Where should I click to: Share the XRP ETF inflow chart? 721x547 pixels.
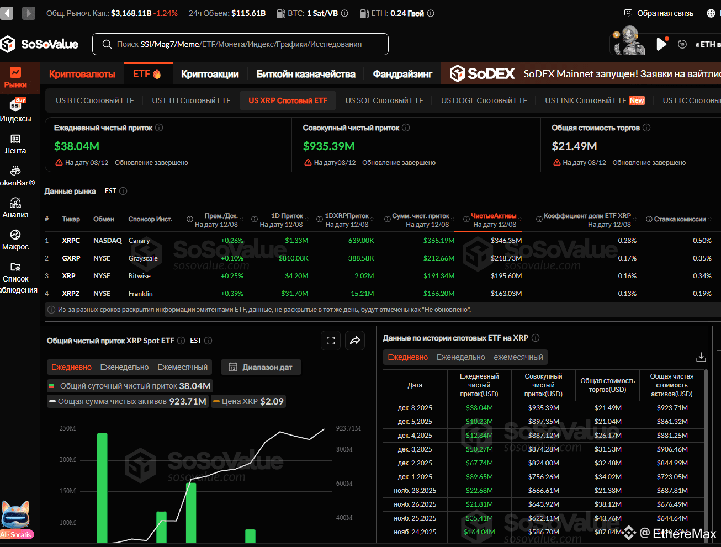(355, 341)
